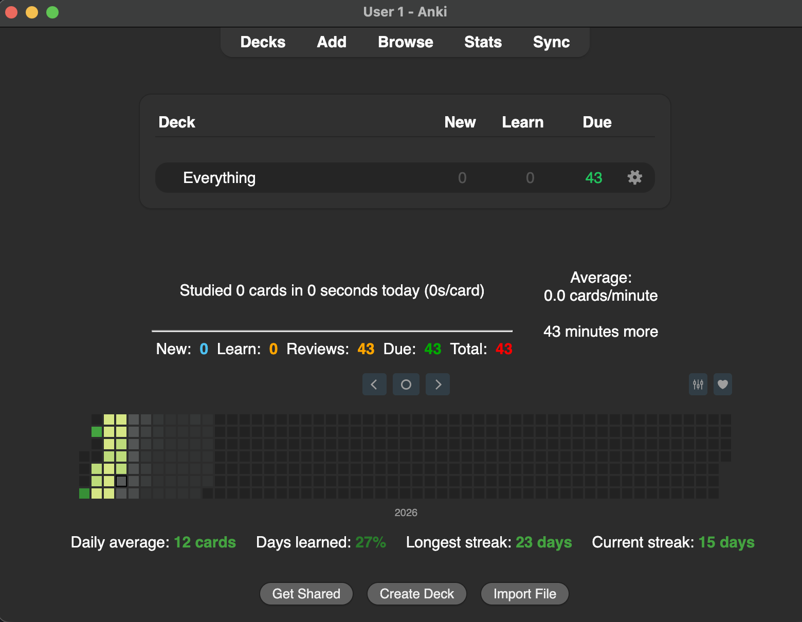The width and height of the screenshot is (802, 622).
Task: Sync the collection
Action: (551, 42)
